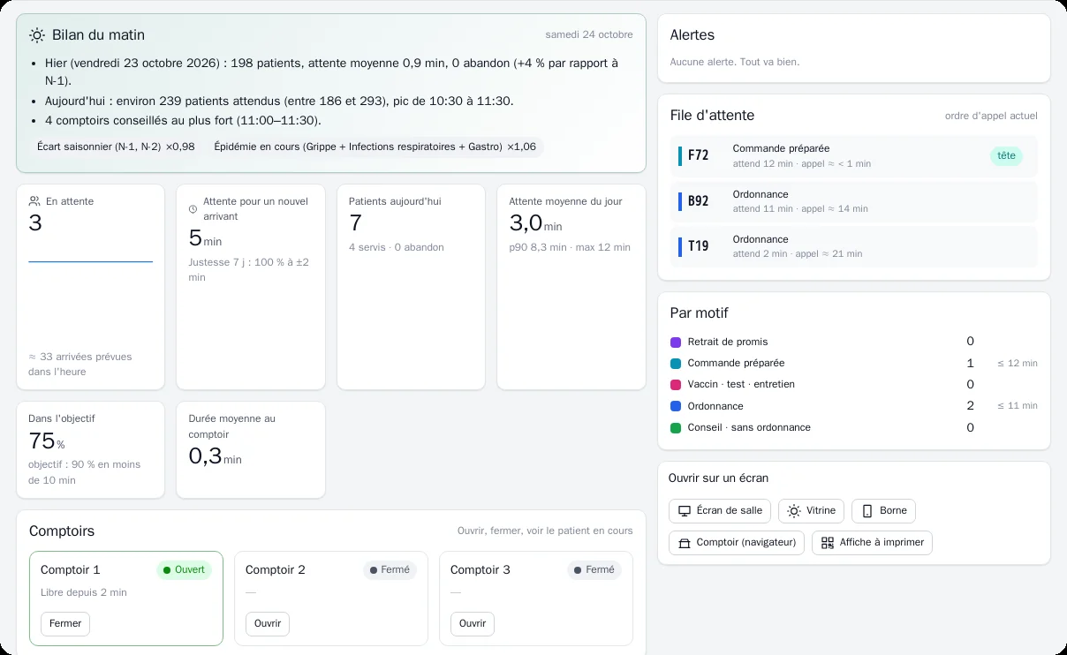Click 'attend 11 min · appel ≈ 14 min' text

point(800,209)
